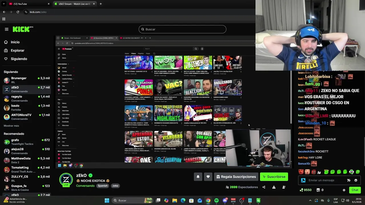The width and height of the screenshot is (365, 205).
Task: Open Discord from the taskbar
Action: click(x=225, y=200)
